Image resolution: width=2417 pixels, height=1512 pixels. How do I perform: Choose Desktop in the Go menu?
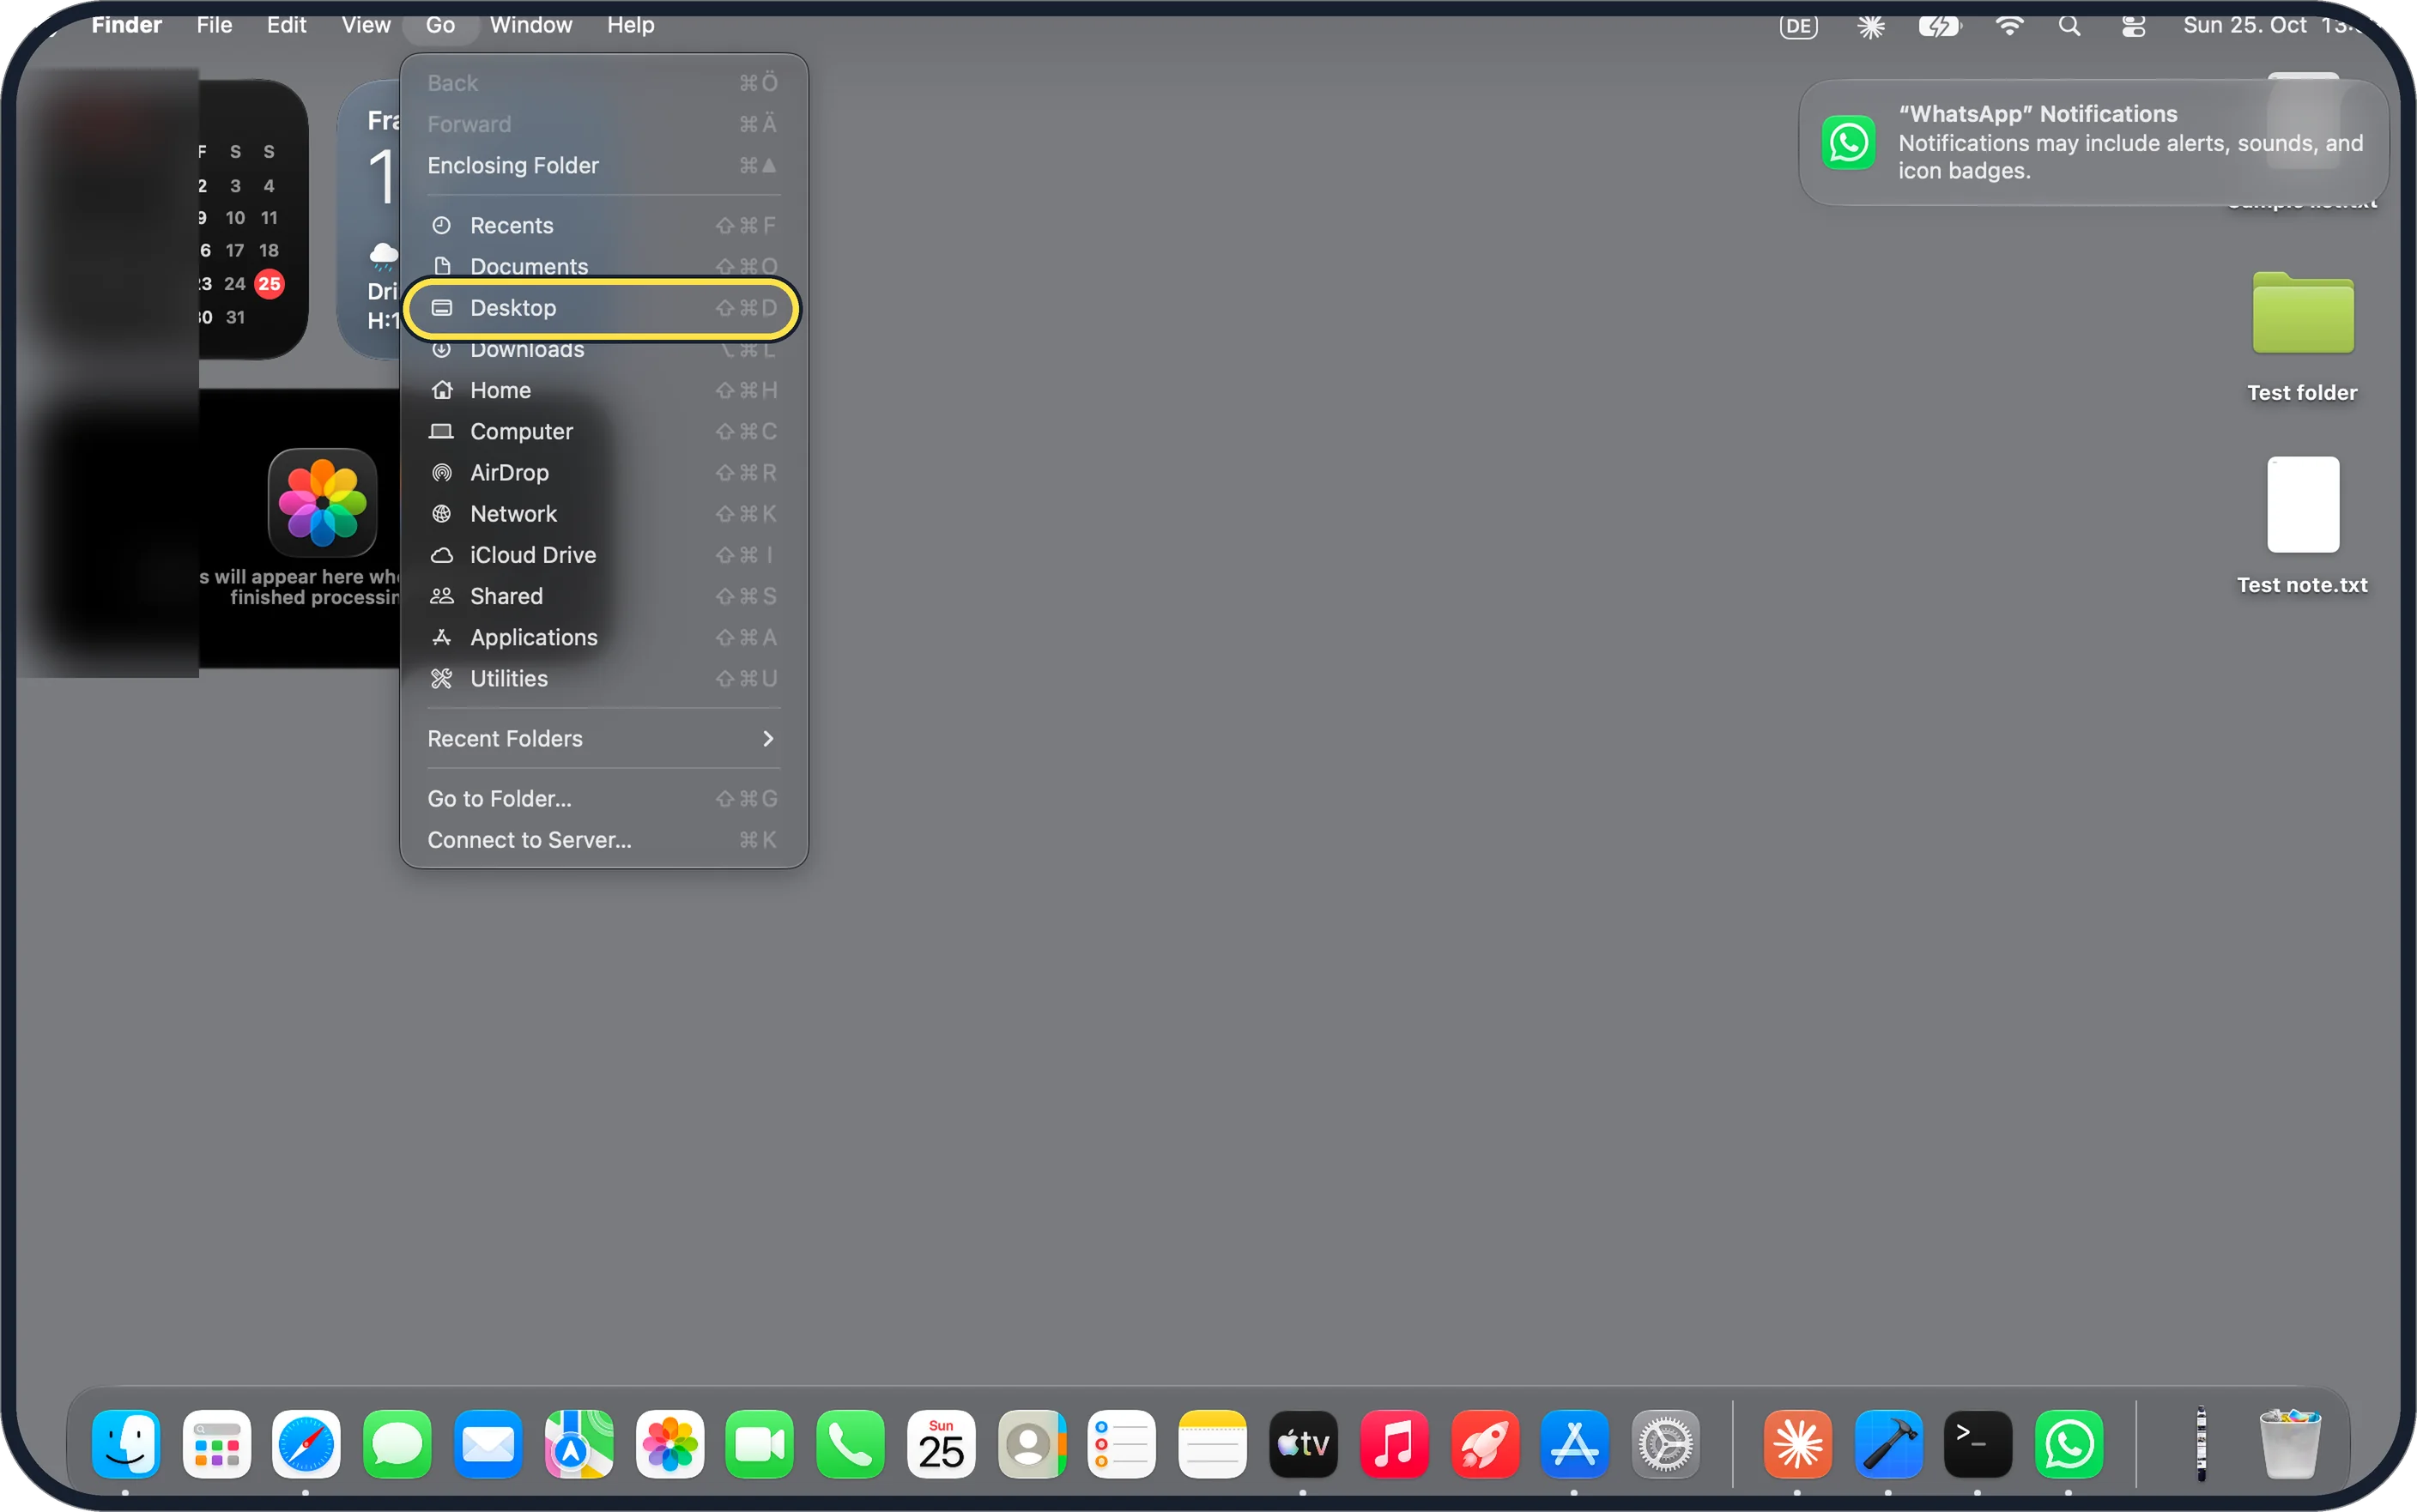coord(603,308)
